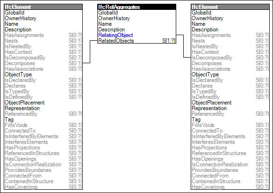
Task: Click the right IfcElement title bar
Action: [230, 7]
